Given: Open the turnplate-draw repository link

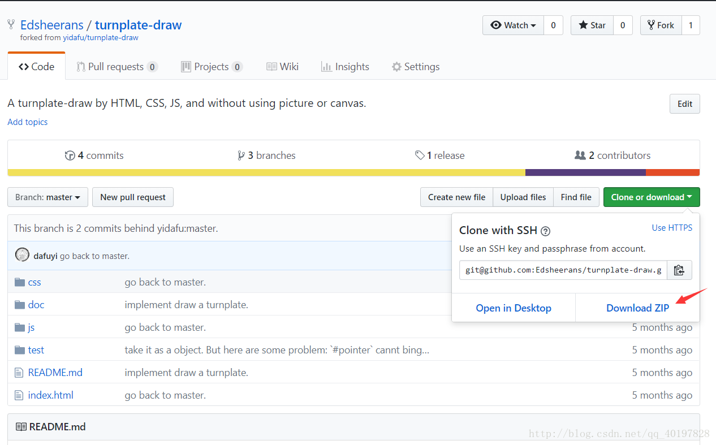Looking at the screenshot, I should [x=138, y=25].
